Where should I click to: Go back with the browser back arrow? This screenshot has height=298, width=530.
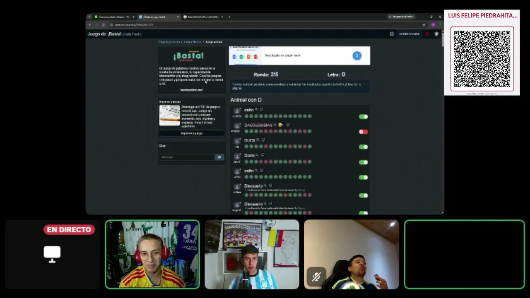[x=90, y=25]
